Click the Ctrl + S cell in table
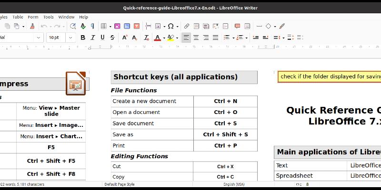The width and height of the screenshot is (381, 190). click(x=225, y=123)
